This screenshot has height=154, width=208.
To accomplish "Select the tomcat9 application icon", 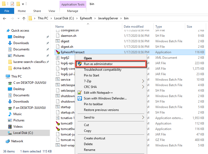I will pyautogui.click(x=58, y=123).
